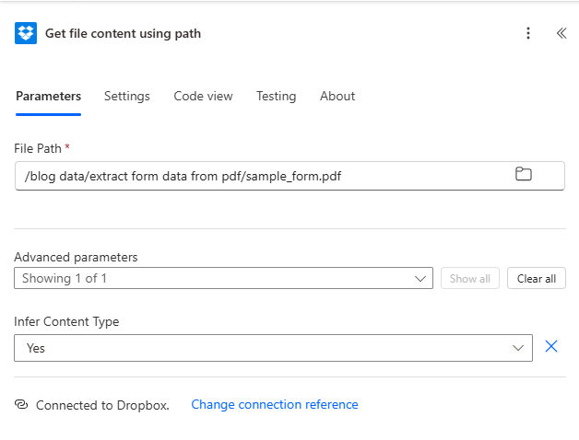The image size is (579, 440).
Task: Open the three-dot more options menu
Action: 528,33
